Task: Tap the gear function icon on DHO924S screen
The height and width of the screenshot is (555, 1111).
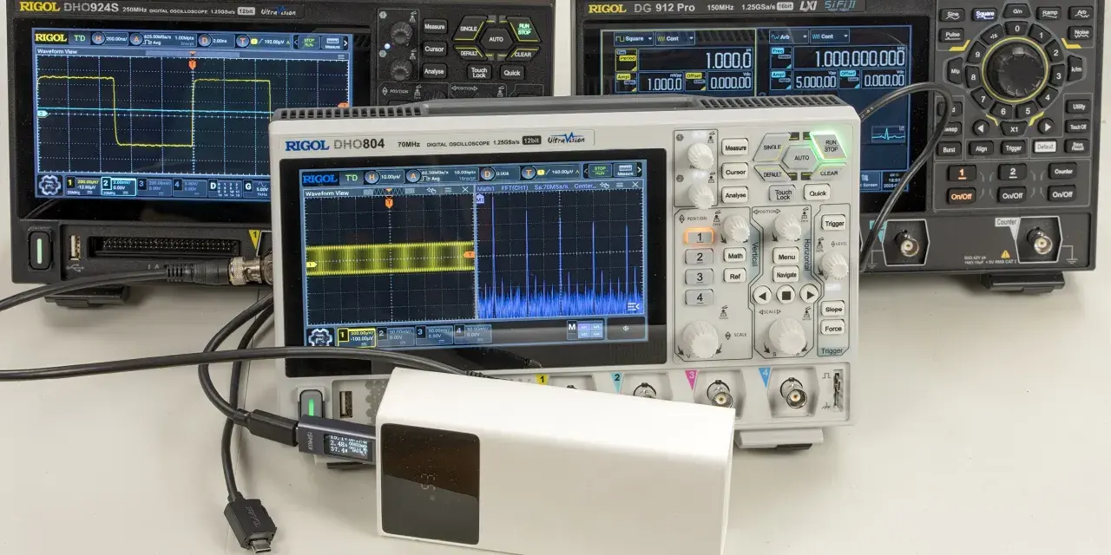Action: pos(49,185)
